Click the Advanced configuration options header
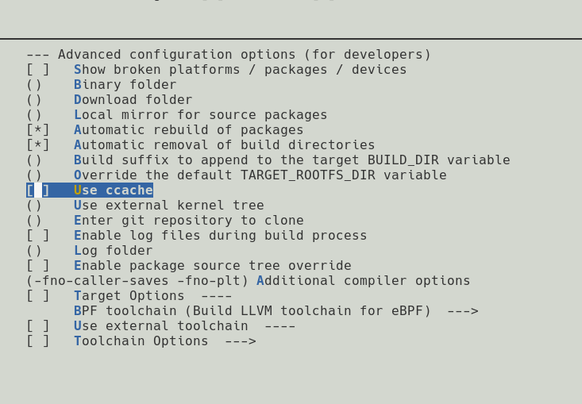The width and height of the screenshot is (582, 404). pyautogui.click(x=229, y=55)
